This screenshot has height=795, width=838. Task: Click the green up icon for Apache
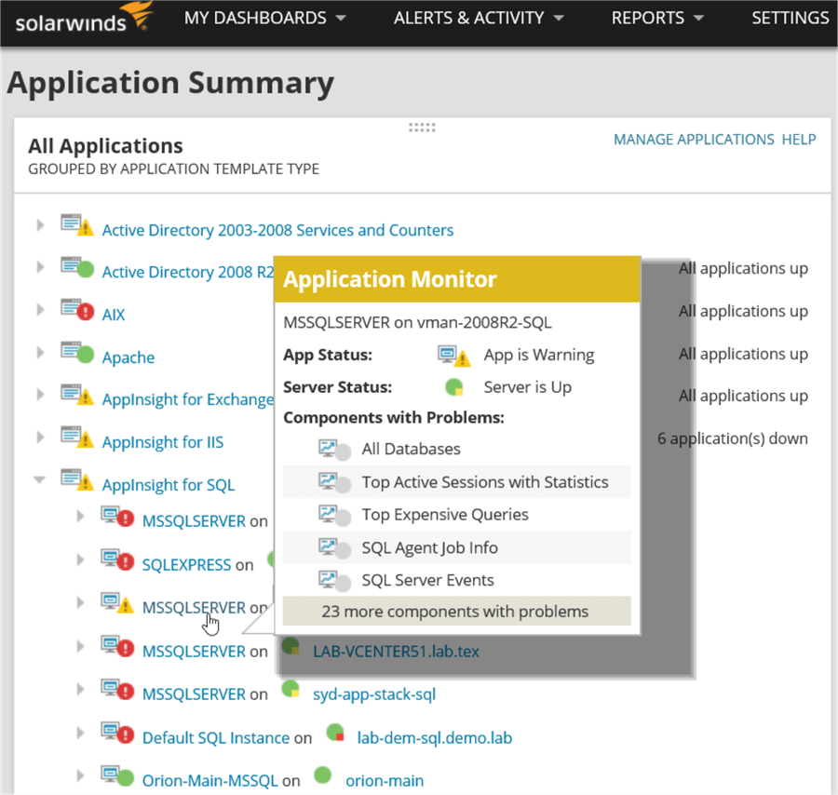pos(77,352)
